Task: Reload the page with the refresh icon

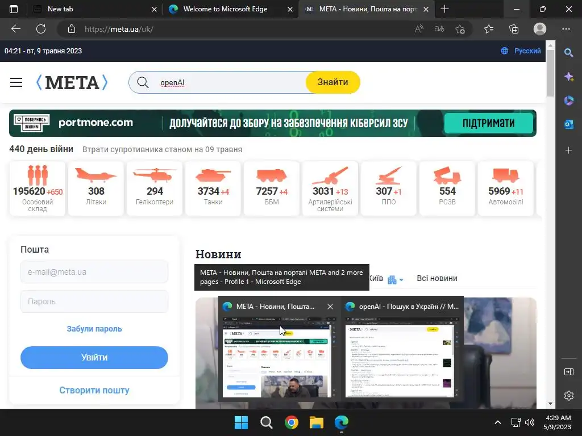Action: (41, 29)
